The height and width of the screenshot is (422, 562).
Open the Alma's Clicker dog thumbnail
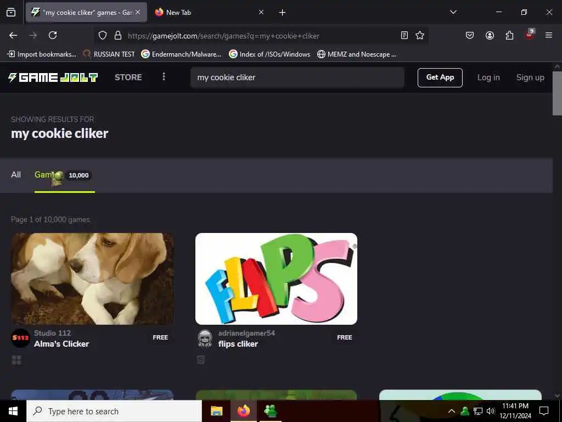(92, 279)
